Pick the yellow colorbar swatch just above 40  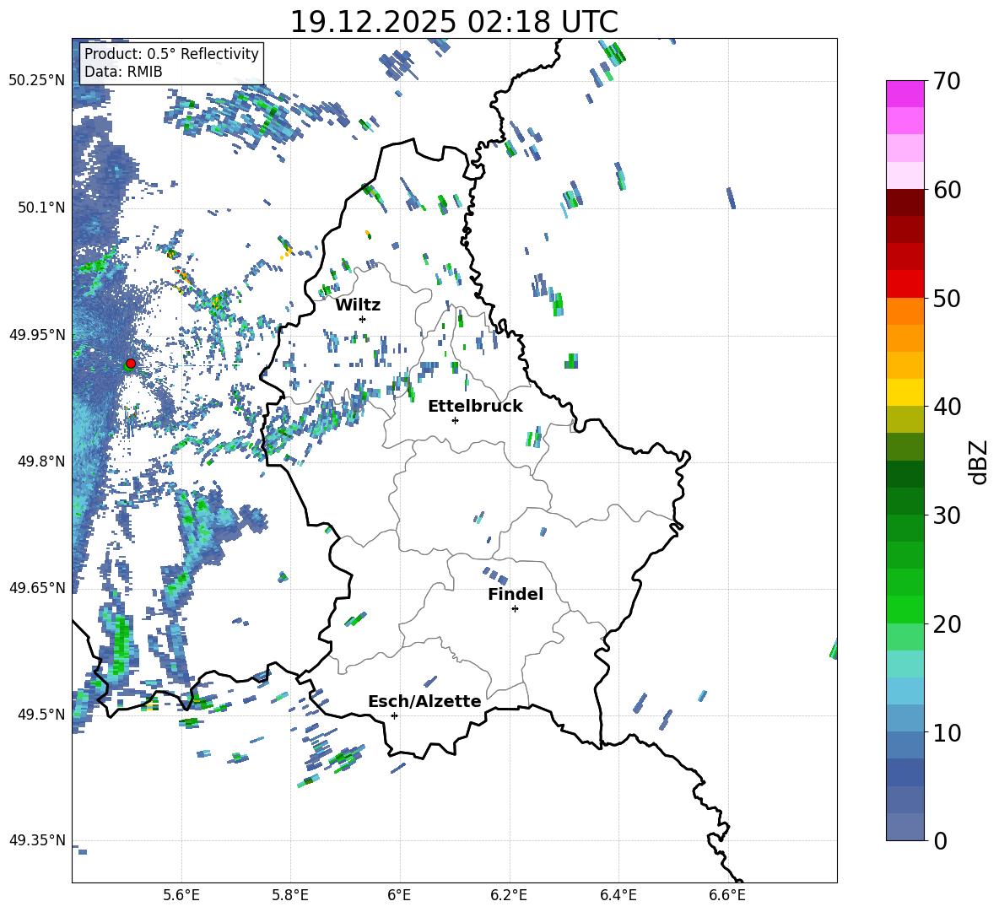point(905,392)
